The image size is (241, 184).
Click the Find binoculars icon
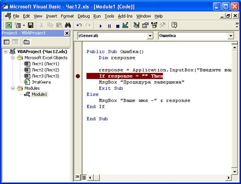tap(68, 25)
